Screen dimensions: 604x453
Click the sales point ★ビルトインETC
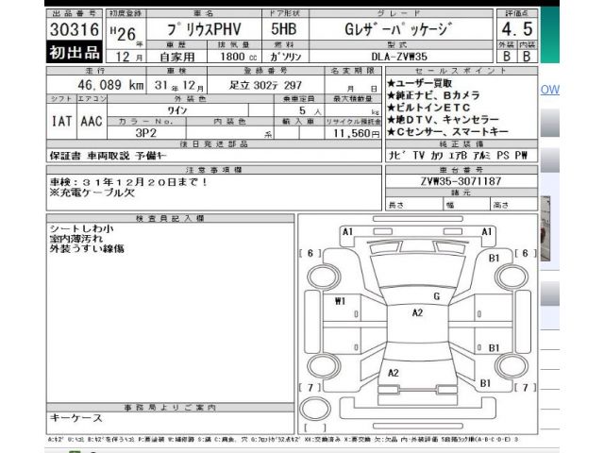click(x=428, y=108)
